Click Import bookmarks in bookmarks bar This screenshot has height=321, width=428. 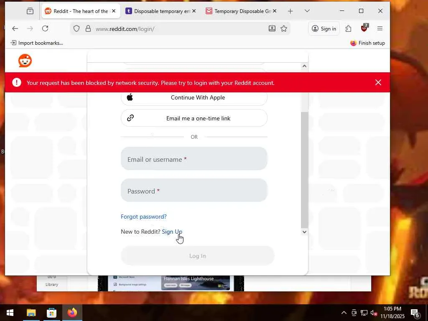coord(37,43)
